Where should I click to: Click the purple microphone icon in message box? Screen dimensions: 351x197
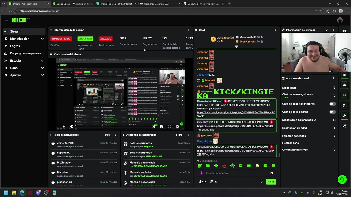tap(202, 173)
